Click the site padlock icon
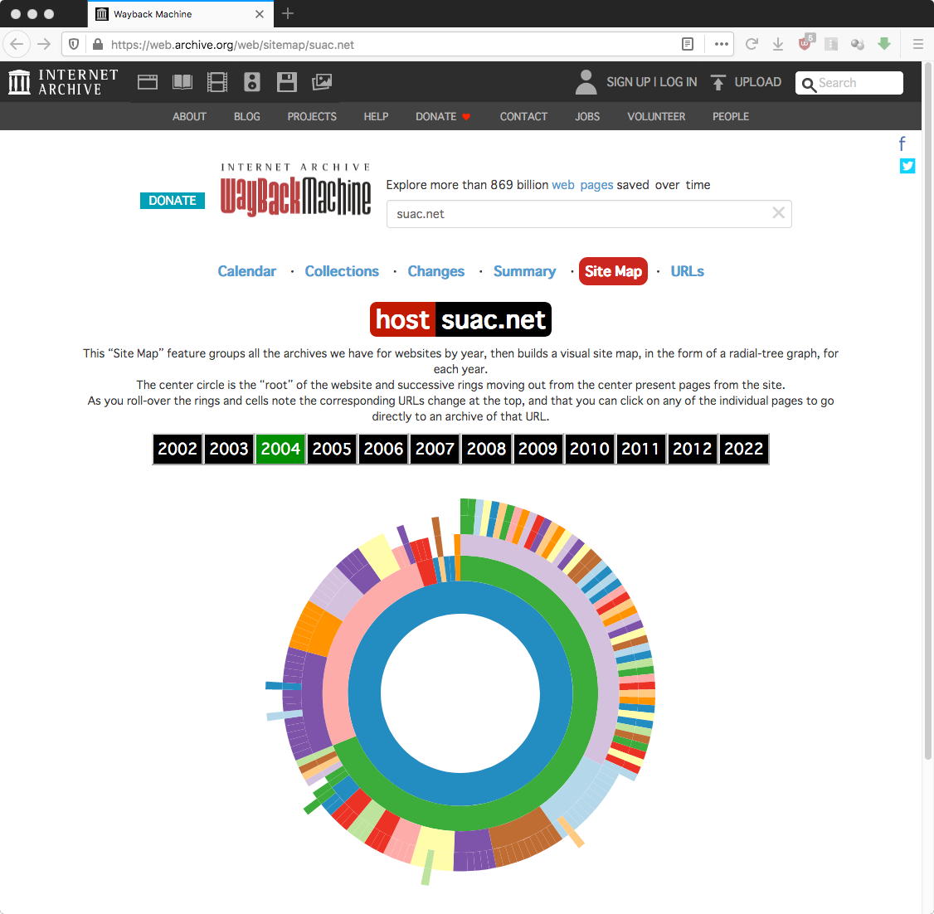The image size is (934, 914). (98, 44)
